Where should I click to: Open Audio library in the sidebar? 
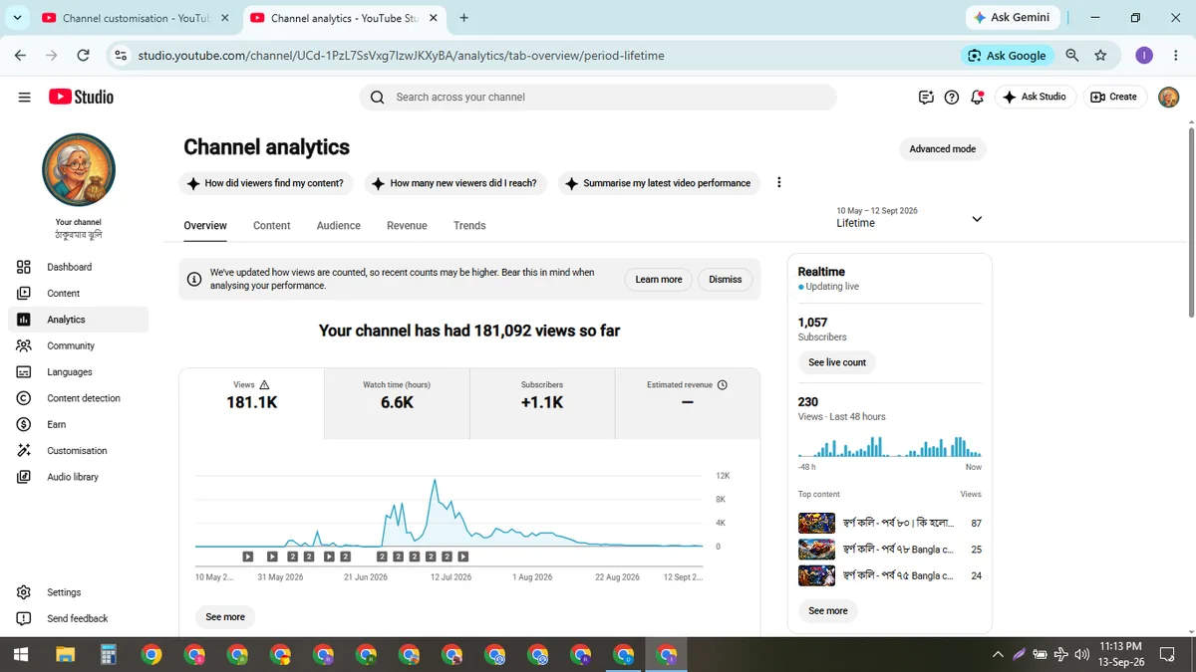[x=78, y=477]
